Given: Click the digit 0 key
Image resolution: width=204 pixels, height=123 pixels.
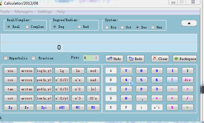Looking at the screenshot, I should click(x=126, y=98).
